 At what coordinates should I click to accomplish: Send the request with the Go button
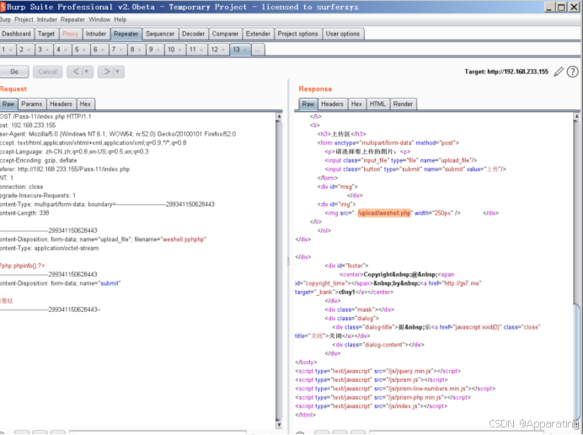point(14,72)
